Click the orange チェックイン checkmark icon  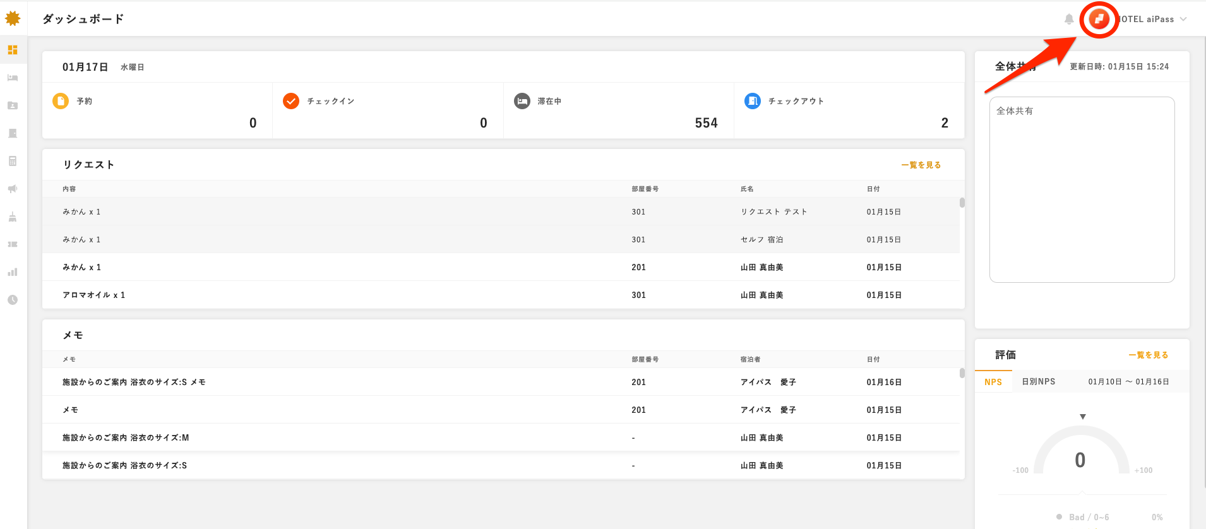click(291, 101)
